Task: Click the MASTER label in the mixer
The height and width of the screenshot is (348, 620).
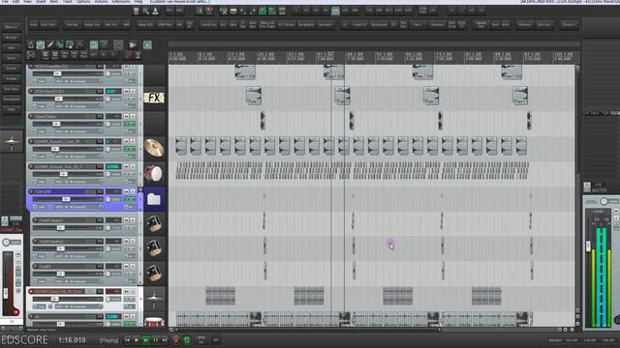Action: (x=600, y=190)
